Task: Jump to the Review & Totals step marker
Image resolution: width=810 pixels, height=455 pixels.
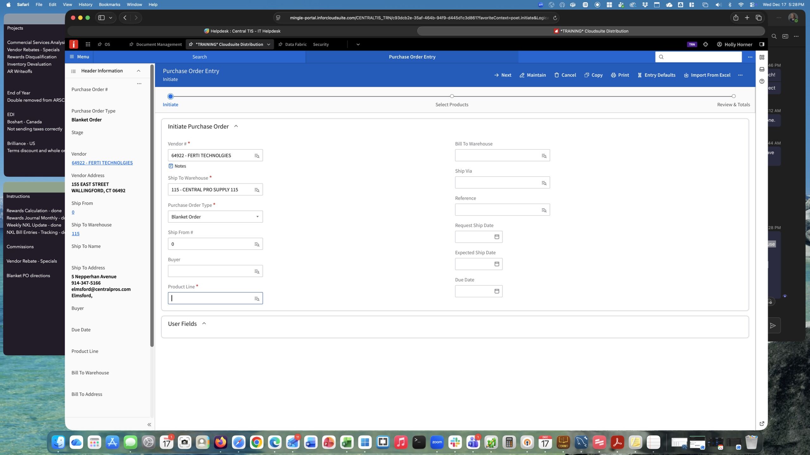Action: tap(733, 96)
